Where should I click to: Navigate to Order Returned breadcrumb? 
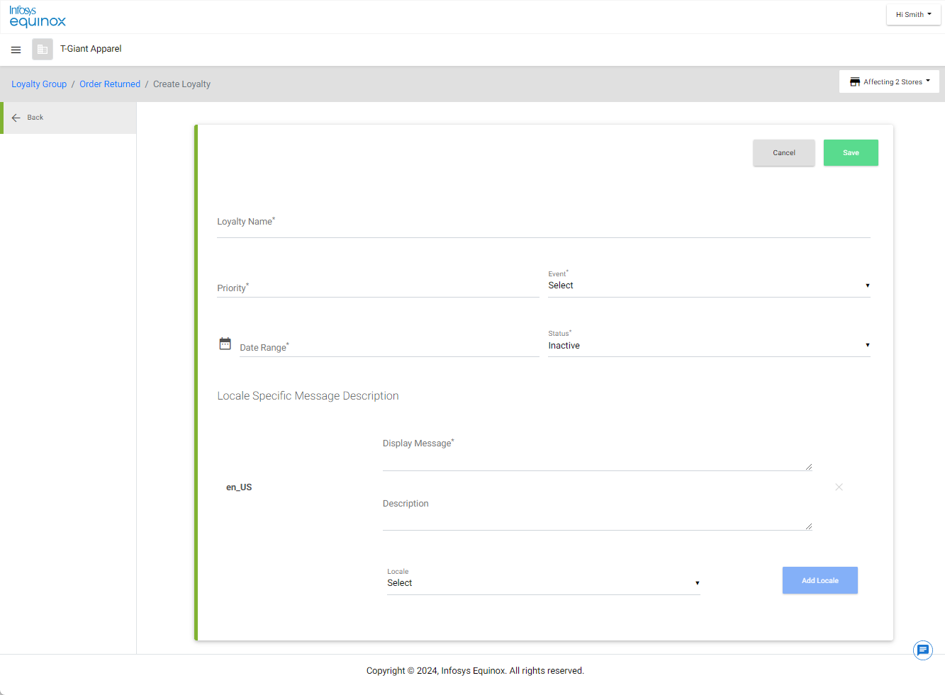[x=110, y=84]
